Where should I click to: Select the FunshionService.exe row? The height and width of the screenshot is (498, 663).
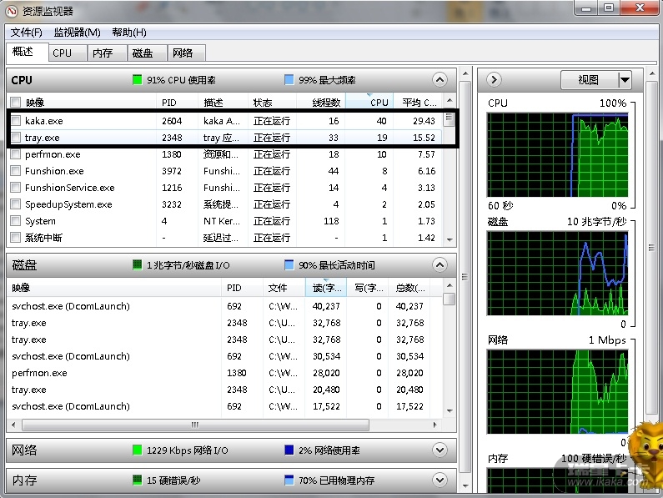pos(225,187)
